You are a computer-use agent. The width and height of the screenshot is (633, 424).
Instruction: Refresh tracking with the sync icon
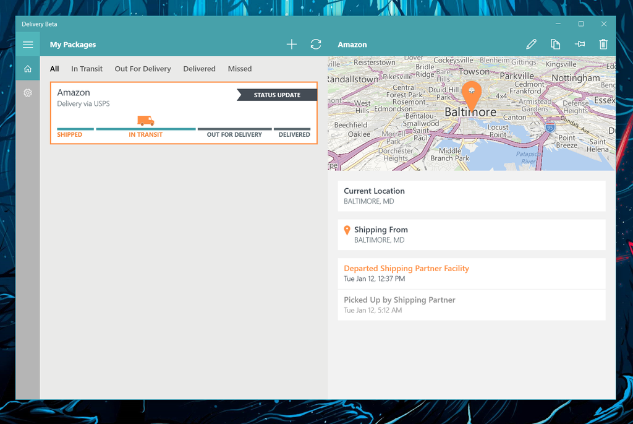315,44
